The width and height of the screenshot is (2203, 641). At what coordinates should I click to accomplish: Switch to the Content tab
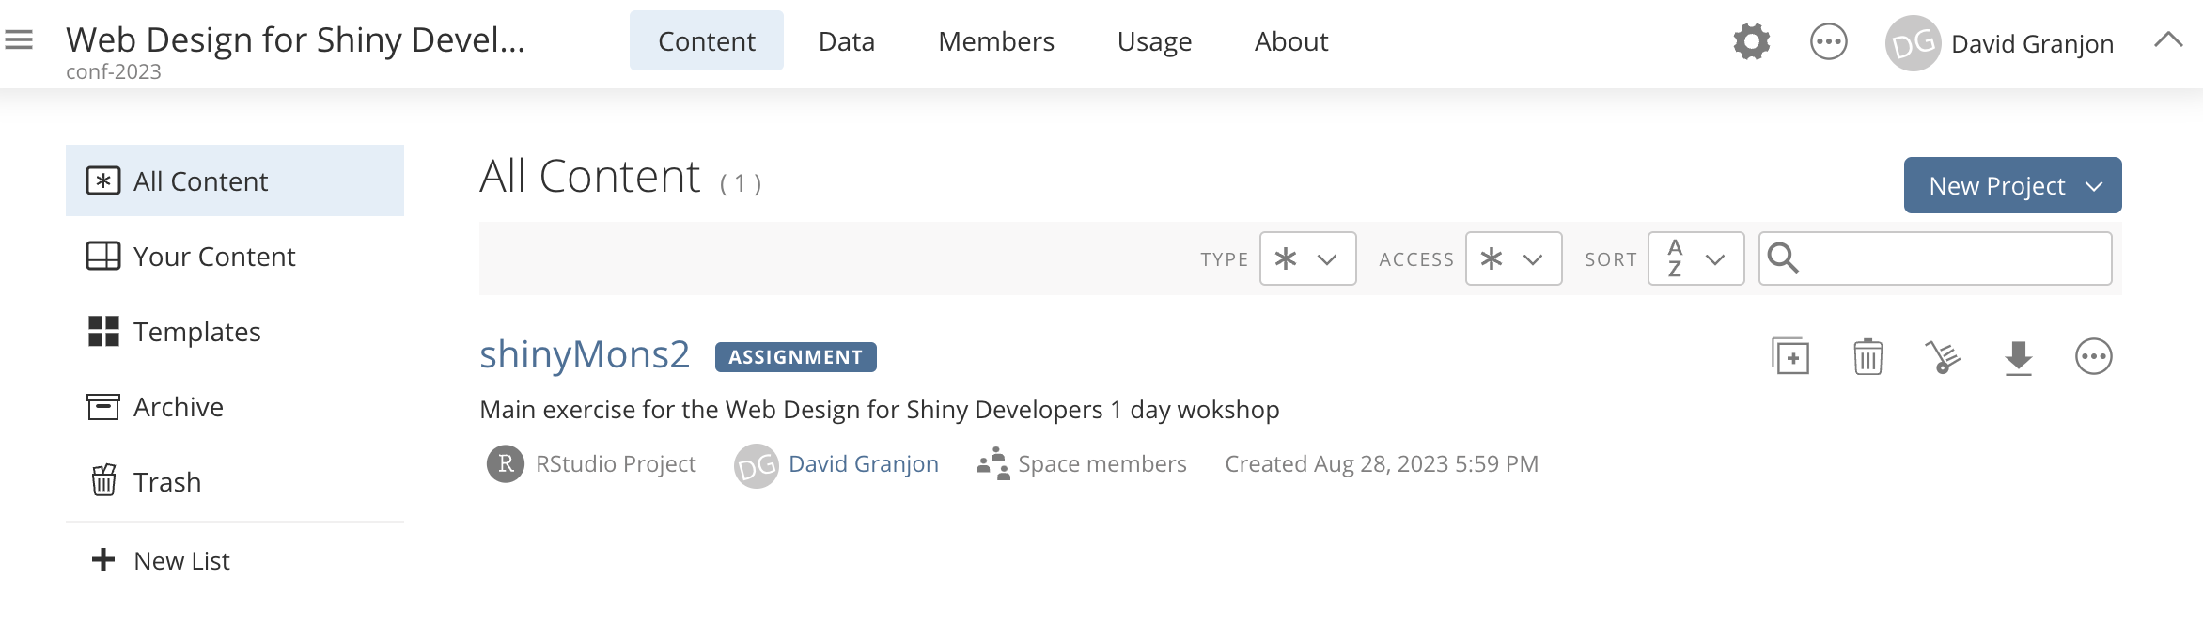[x=707, y=40]
